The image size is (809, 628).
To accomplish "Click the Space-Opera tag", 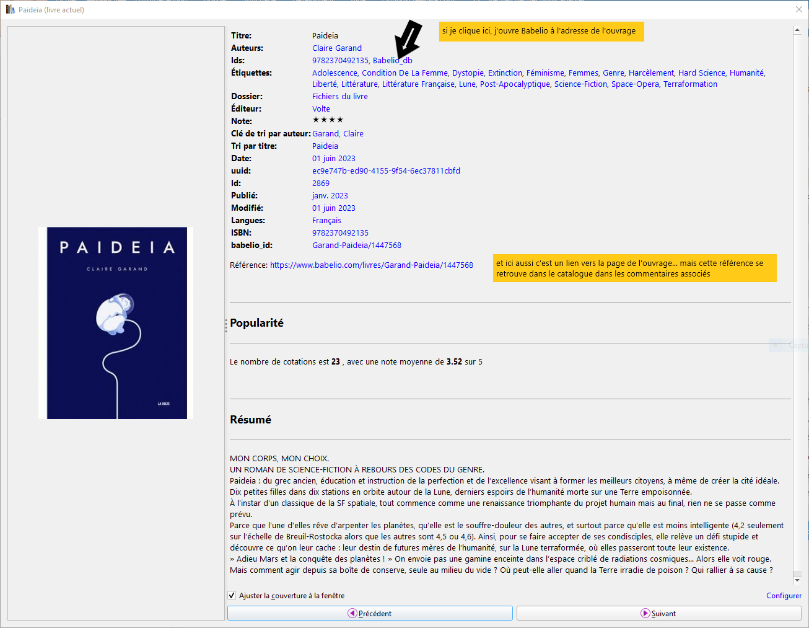I will pos(635,84).
